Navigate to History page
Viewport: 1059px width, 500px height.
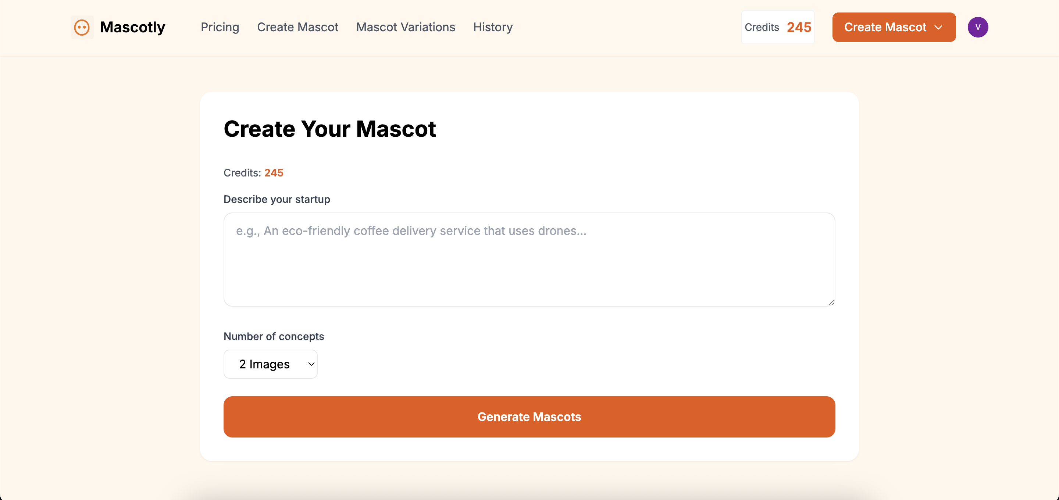(492, 27)
